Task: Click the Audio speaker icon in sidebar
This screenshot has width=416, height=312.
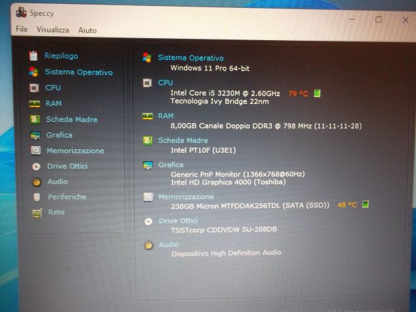Action: tap(37, 182)
